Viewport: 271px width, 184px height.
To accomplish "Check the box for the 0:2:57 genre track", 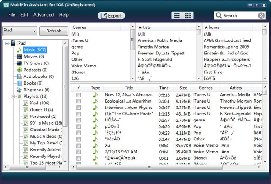I will coord(79,120).
